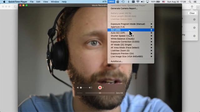Open the Window menu
Screen dimensions: 200x112
[55, 2]
